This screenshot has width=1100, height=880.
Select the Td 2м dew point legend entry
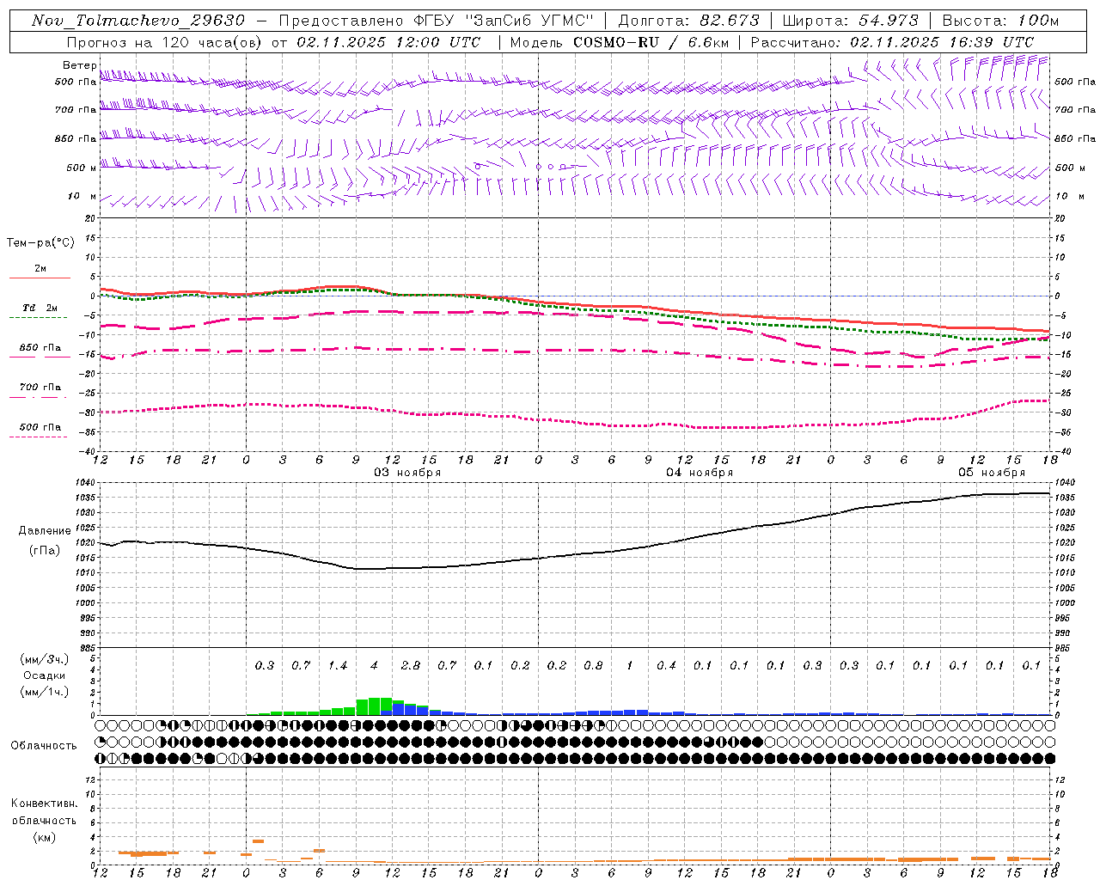(40, 308)
